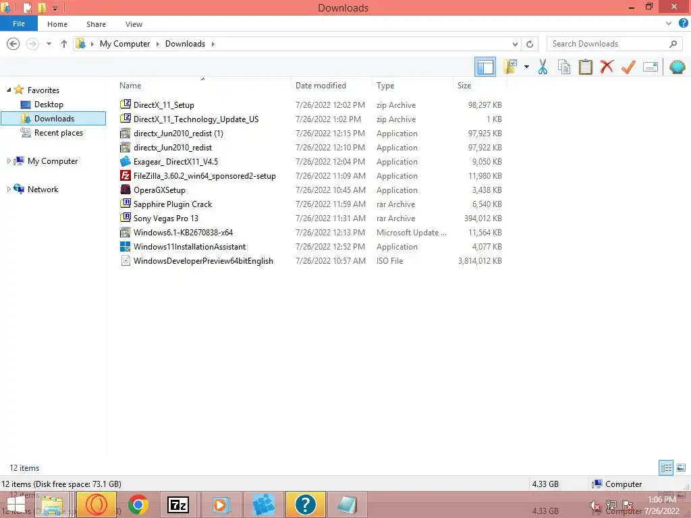The height and width of the screenshot is (518, 691).
Task: Switch to large icons view layout
Action: pyautogui.click(x=681, y=467)
